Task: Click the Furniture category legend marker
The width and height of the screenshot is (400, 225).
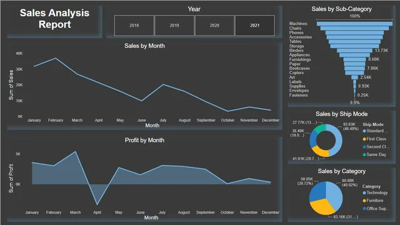Action: 364,201
